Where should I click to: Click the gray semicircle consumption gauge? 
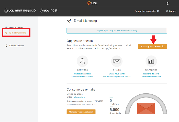click(x=146, y=104)
